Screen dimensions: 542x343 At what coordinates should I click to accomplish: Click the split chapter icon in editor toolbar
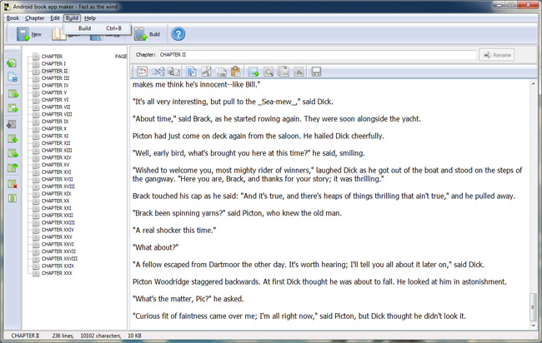158,72
